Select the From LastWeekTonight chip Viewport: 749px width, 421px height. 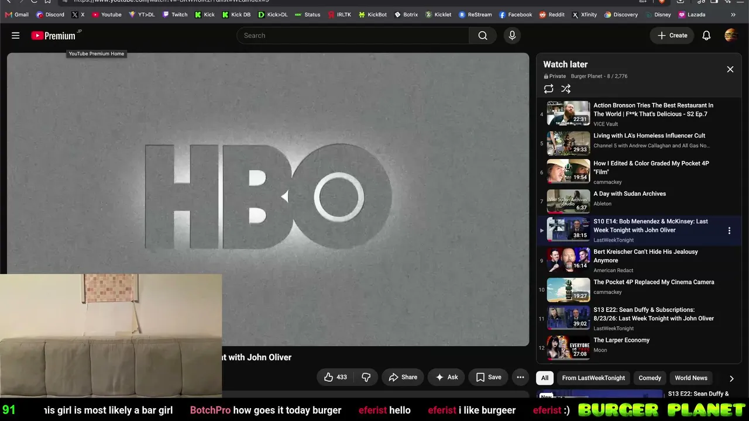(x=593, y=378)
